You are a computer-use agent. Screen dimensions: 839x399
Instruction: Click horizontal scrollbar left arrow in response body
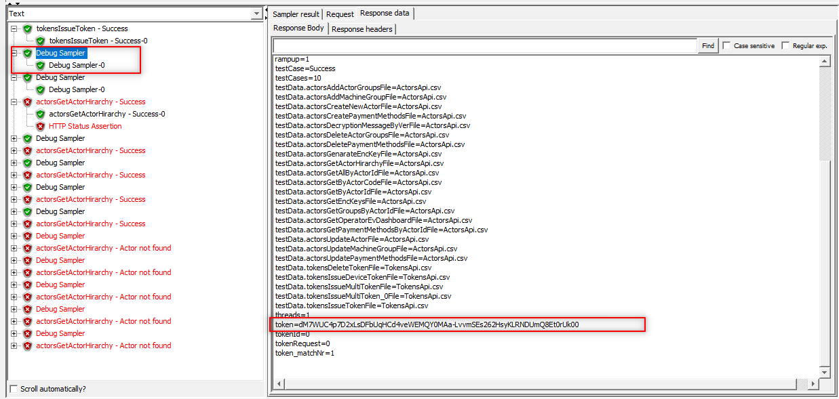click(x=279, y=384)
